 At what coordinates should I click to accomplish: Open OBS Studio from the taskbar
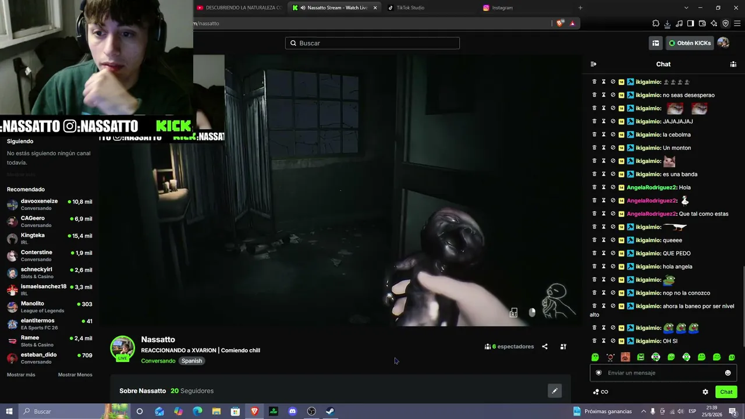click(311, 411)
